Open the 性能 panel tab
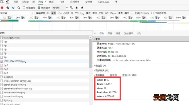 tap(51, 2)
